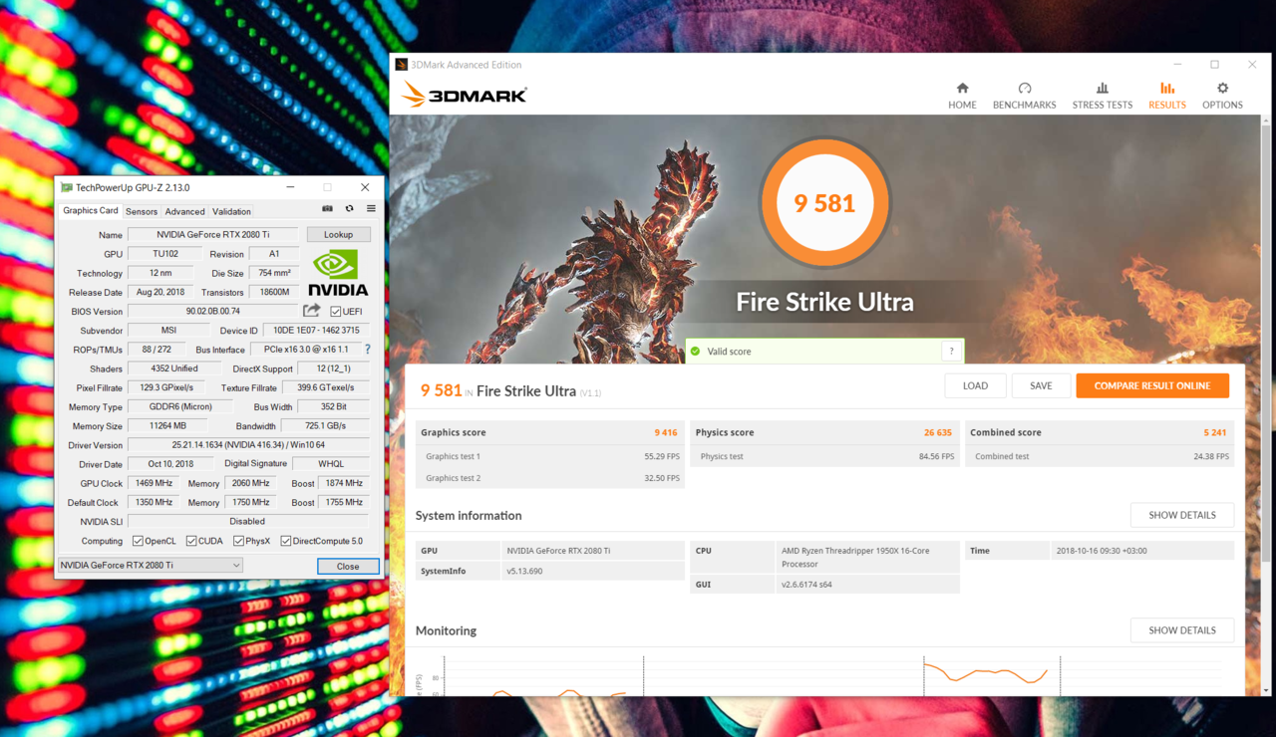Click the Driver Version field in GPU-Z

click(248, 445)
